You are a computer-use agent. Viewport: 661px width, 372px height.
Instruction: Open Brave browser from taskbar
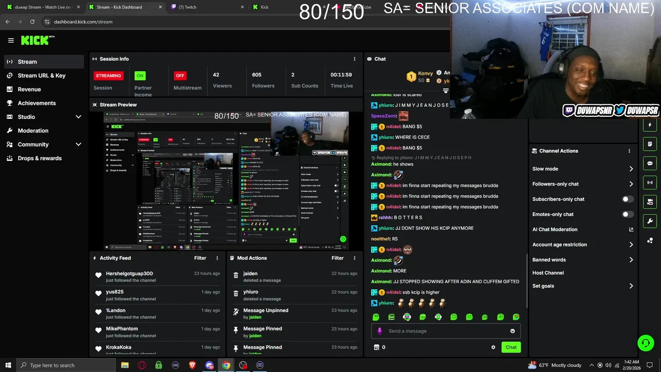(192, 365)
